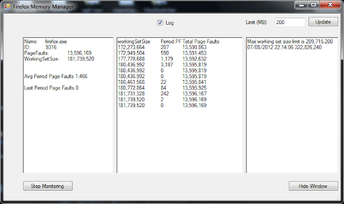The width and height of the screenshot is (344, 204).
Task: Click the Limit (MB) label
Action: [256, 22]
